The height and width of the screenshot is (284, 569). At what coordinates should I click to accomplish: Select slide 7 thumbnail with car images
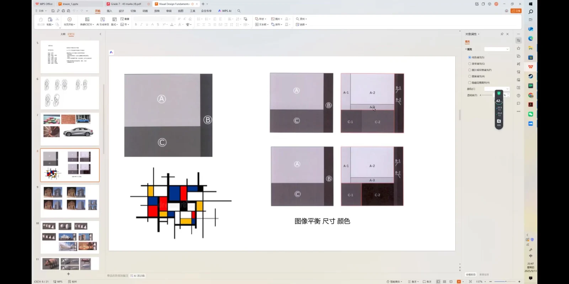pyautogui.click(x=70, y=129)
